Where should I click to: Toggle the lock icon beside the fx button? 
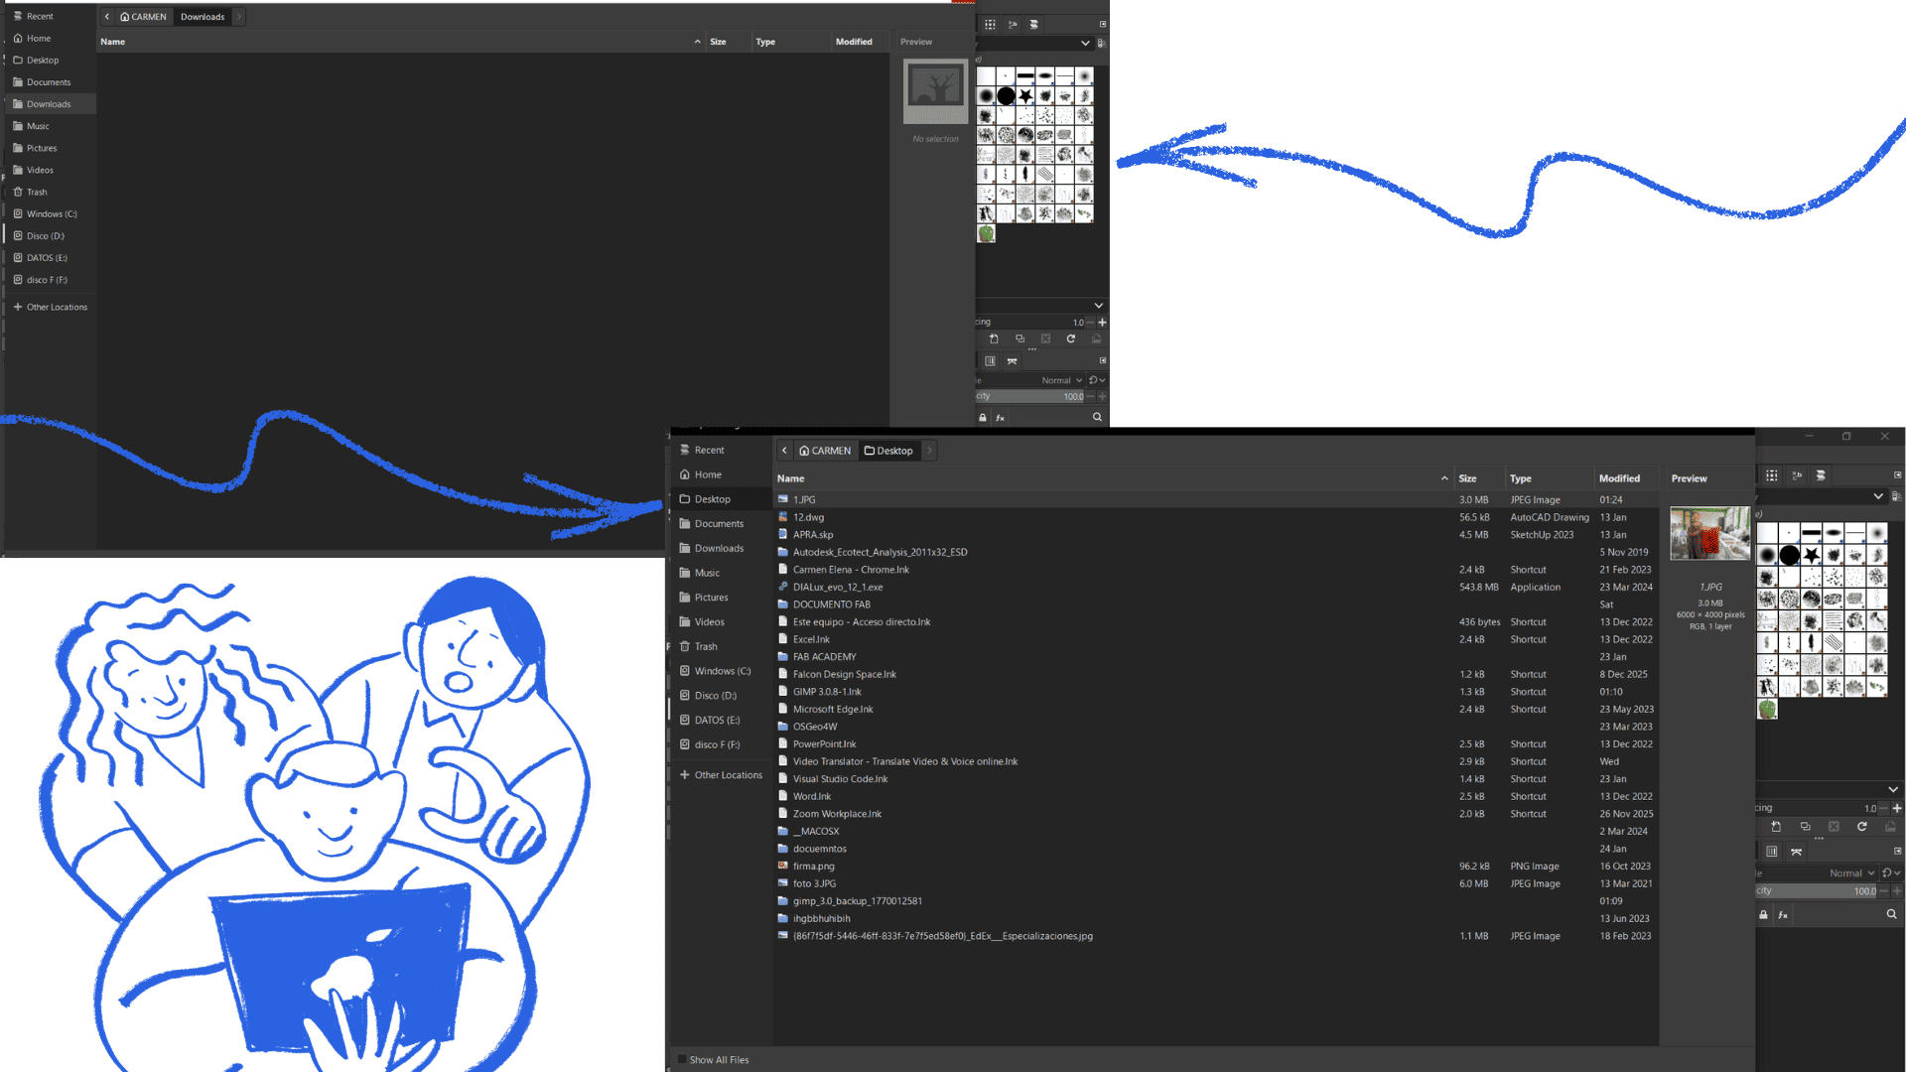tap(1763, 915)
